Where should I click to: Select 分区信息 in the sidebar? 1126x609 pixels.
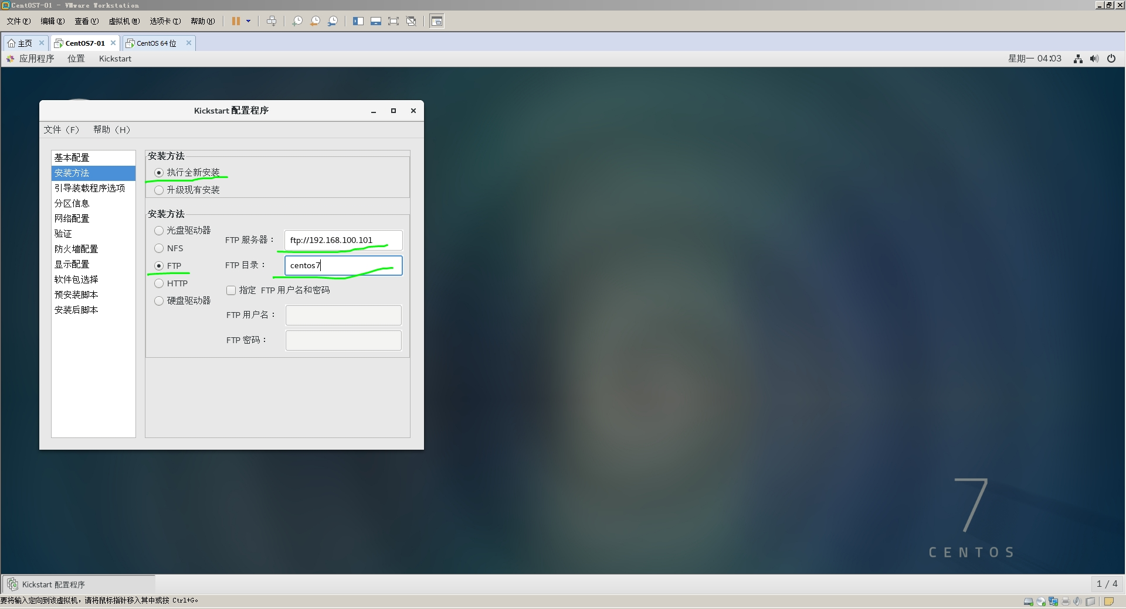(93, 203)
